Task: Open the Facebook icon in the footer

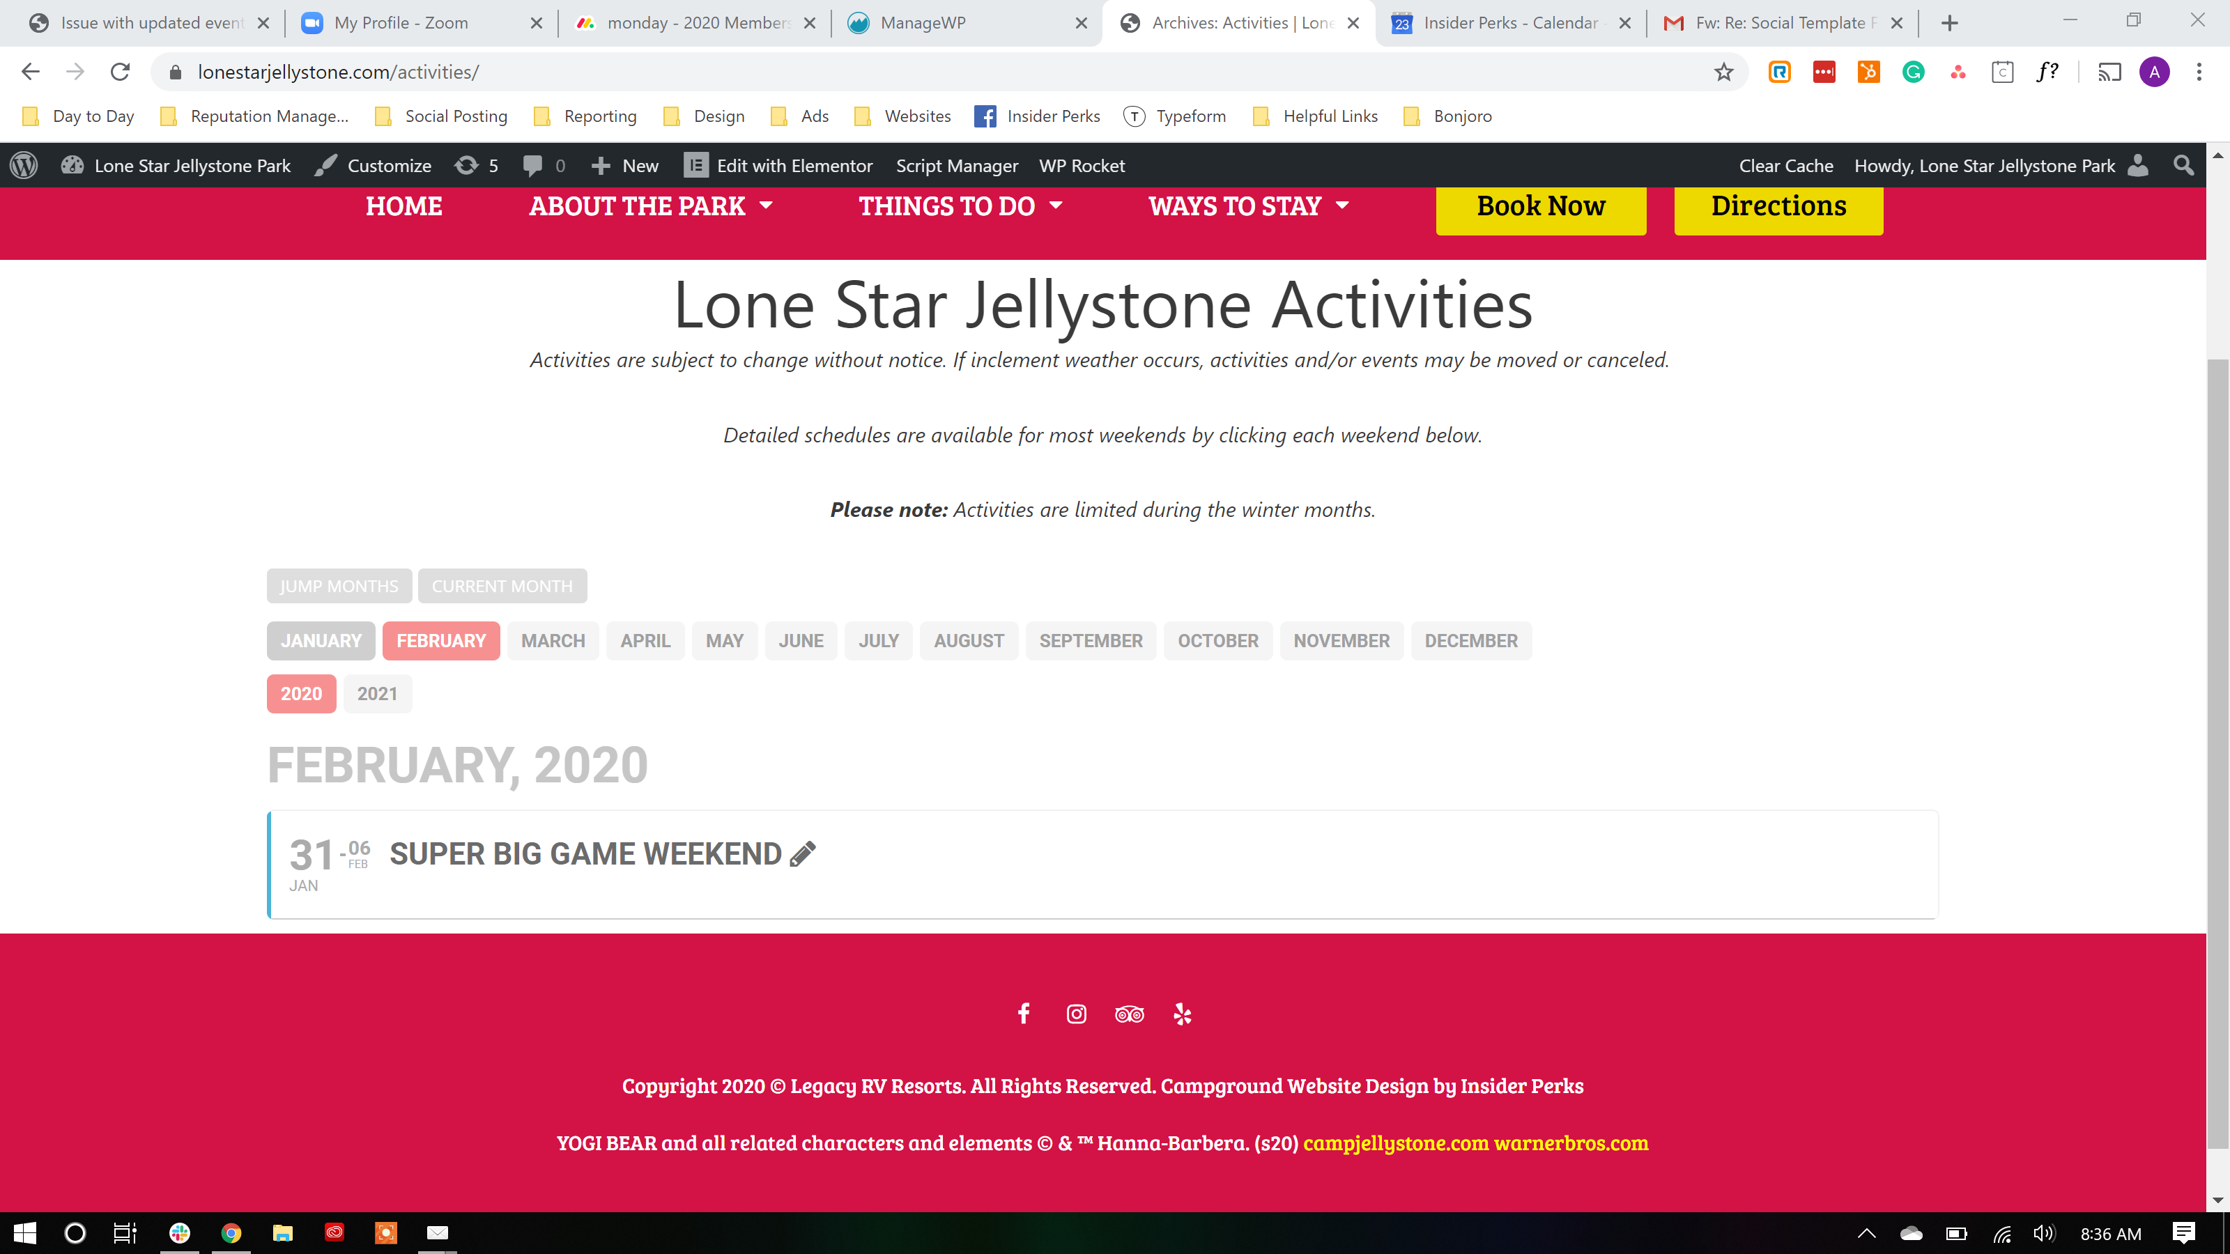Action: pyautogui.click(x=1023, y=1014)
